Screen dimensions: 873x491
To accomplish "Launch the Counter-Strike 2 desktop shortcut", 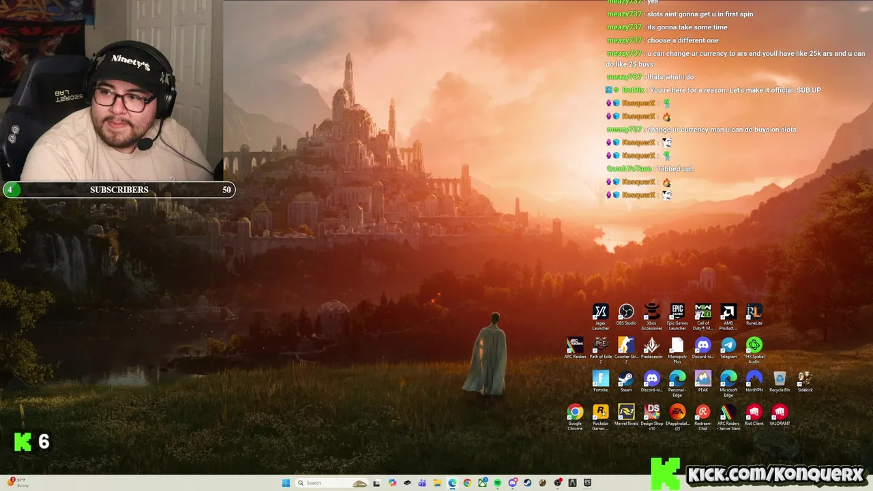I will tap(626, 350).
